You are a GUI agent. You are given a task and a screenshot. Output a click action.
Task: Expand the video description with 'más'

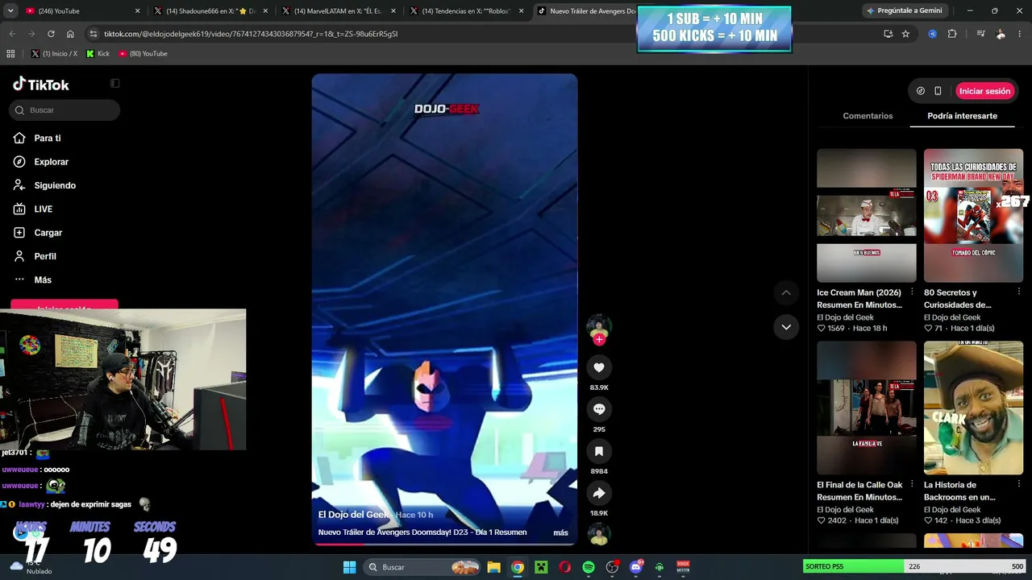(560, 532)
